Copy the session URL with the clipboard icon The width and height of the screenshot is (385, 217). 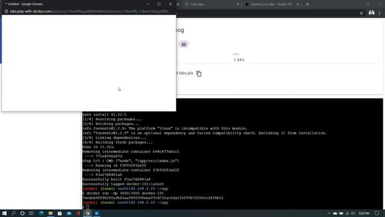pos(199,74)
